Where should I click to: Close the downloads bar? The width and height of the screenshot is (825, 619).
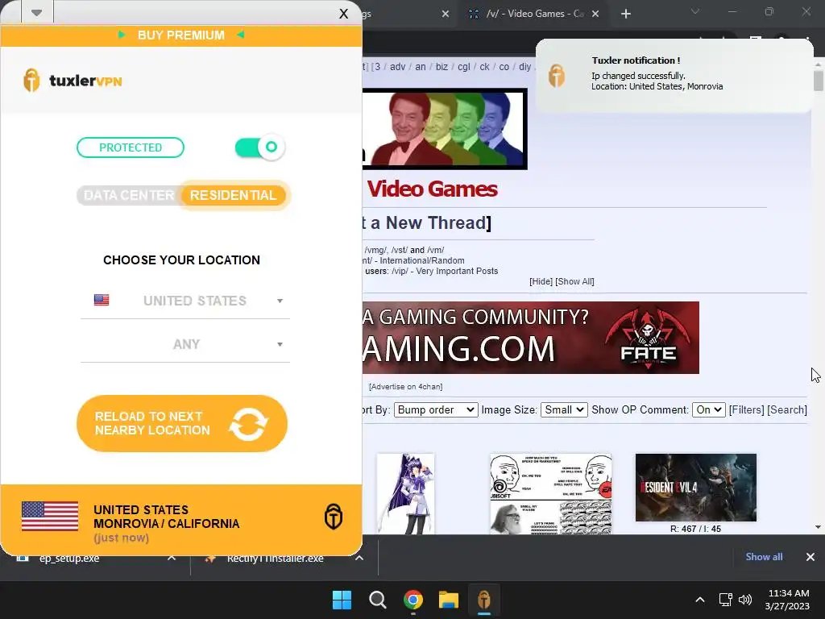(x=810, y=557)
